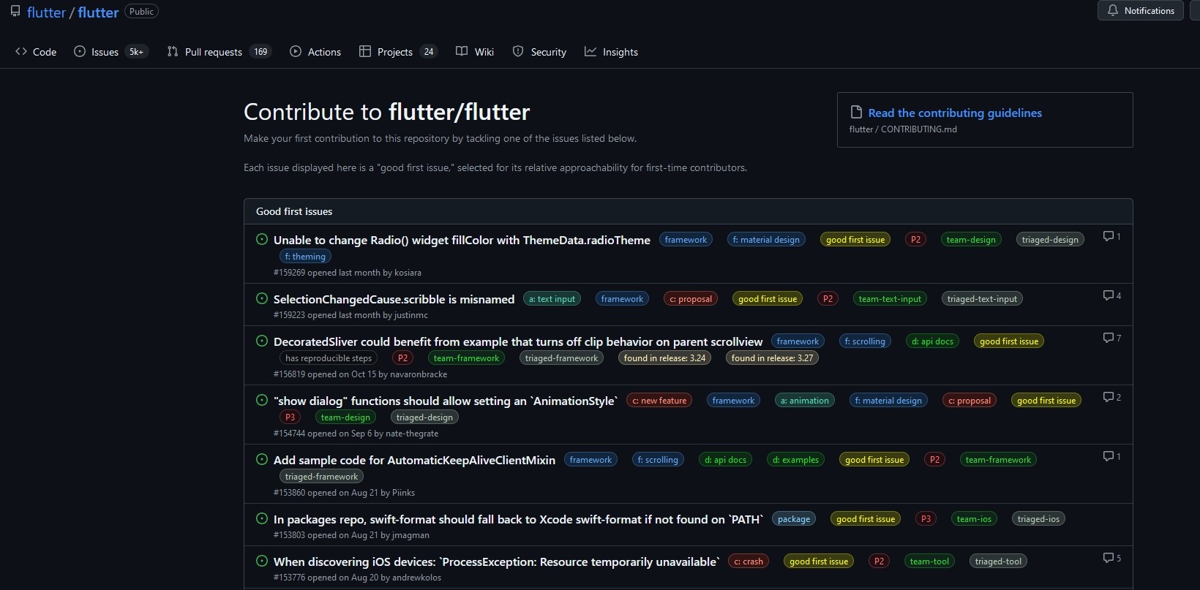This screenshot has height=590, width=1200.
Task: Click the Good first issues list header
Action: 688,211
